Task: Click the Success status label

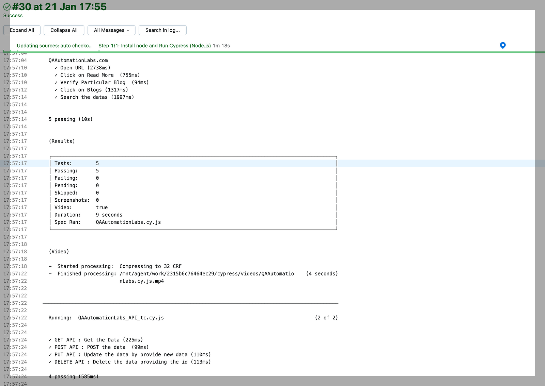Action: pyautogui.click(x=13, y=15)
